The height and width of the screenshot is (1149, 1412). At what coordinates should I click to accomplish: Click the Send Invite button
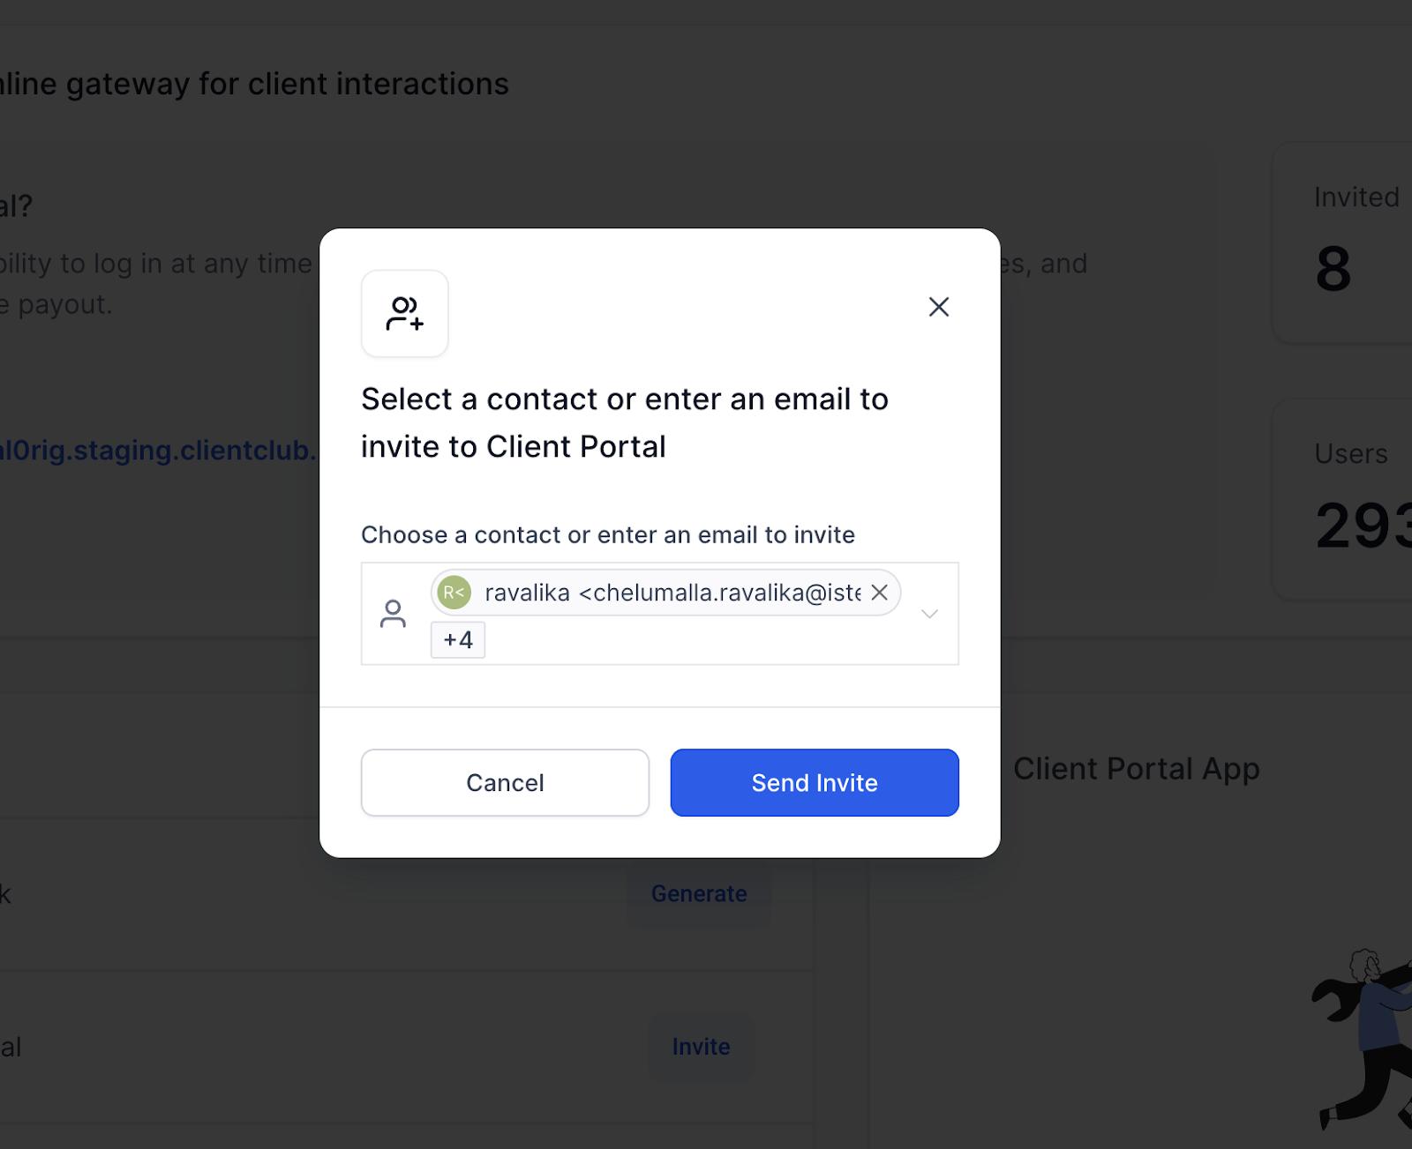click(815, 783)
